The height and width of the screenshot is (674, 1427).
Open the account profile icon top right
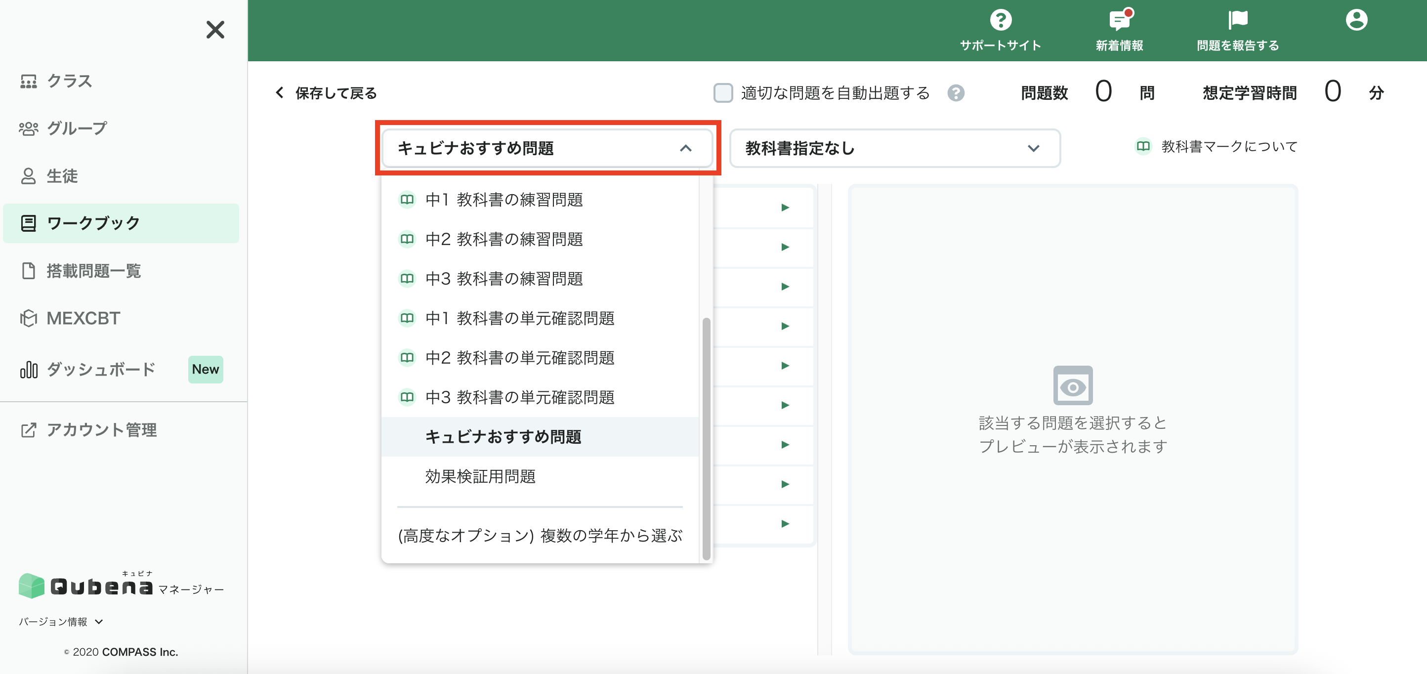[x=1357, y=20]
